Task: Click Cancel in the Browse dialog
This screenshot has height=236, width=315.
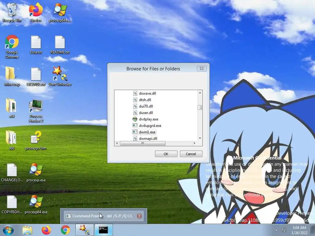Action: 191,154
